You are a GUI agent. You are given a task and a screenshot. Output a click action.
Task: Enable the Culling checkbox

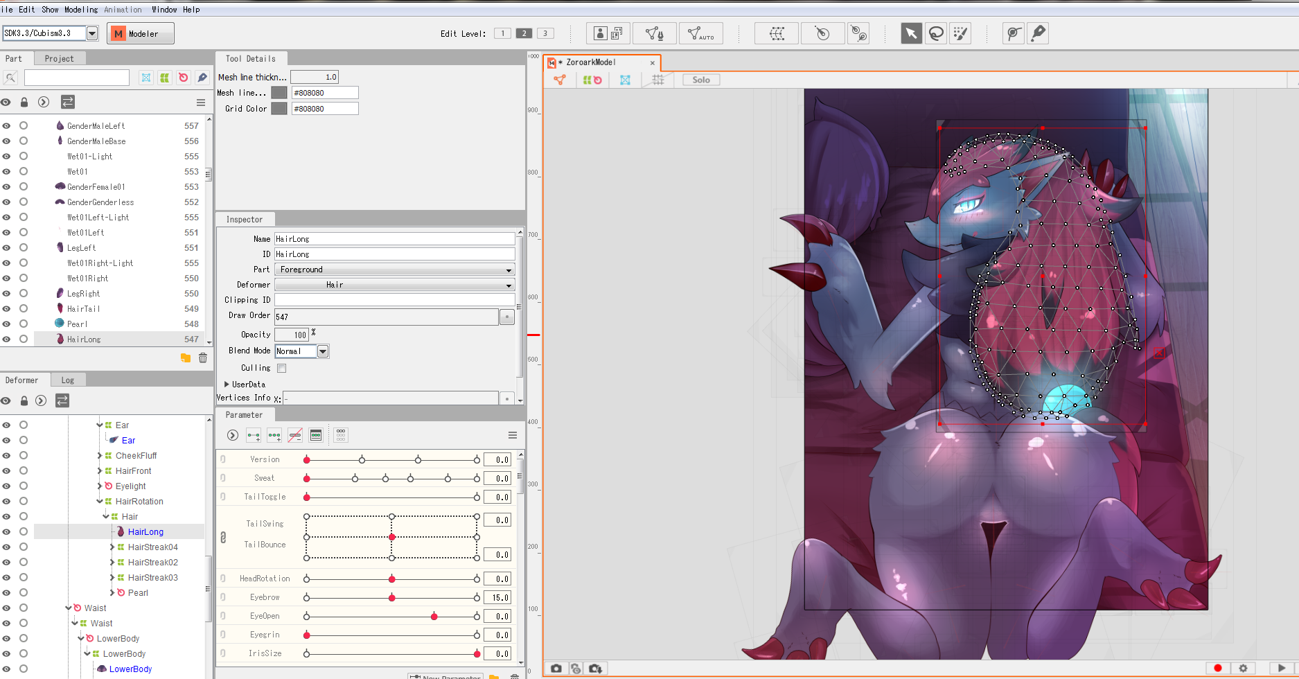pyautogui.click(x=282, y=369)
